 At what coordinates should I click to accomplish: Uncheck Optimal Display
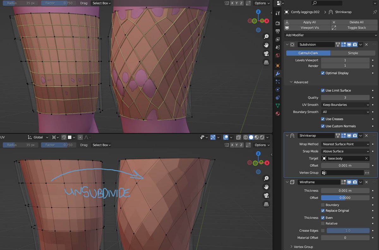click(323, 73)
